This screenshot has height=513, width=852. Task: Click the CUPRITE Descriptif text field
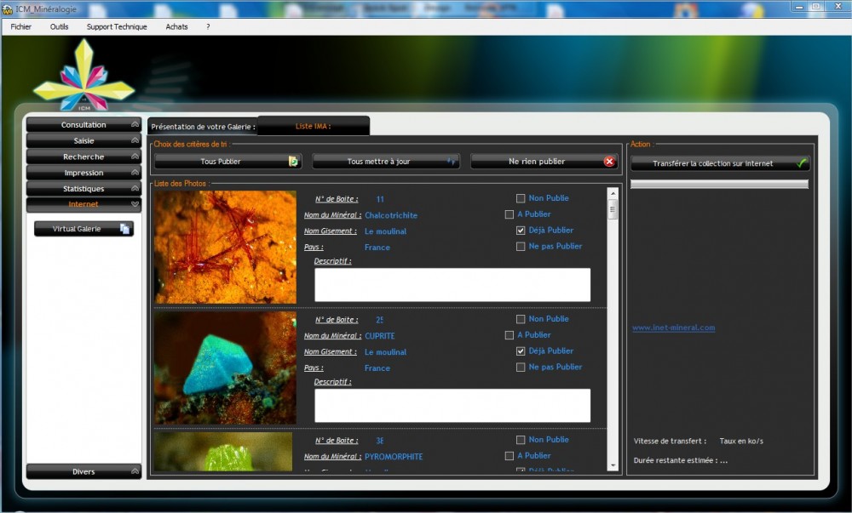[452, 406]
